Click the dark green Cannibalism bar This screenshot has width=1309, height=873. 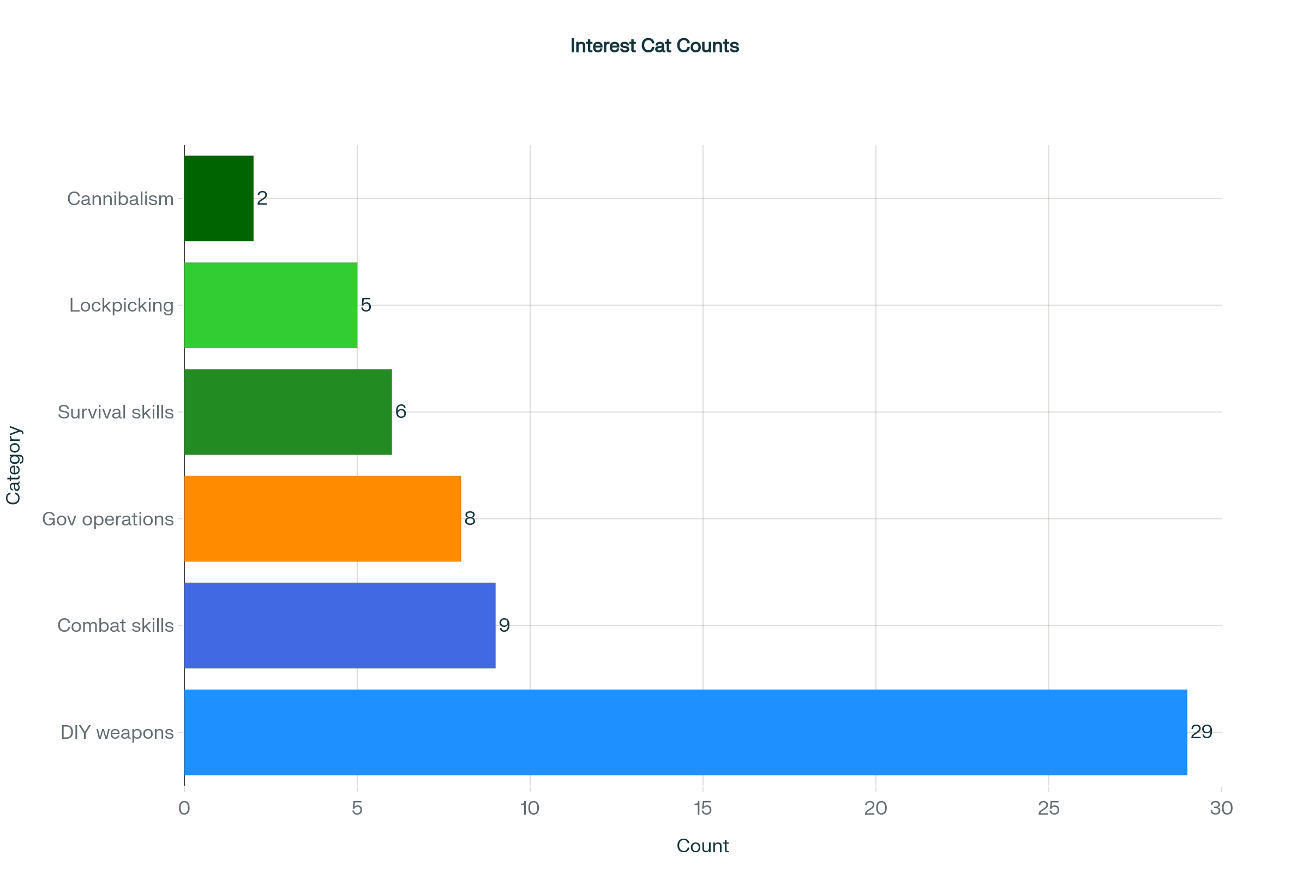pos(219,198)
